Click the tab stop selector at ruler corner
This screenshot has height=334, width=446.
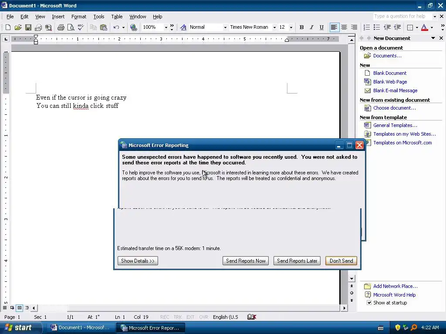tap(6, 39)
